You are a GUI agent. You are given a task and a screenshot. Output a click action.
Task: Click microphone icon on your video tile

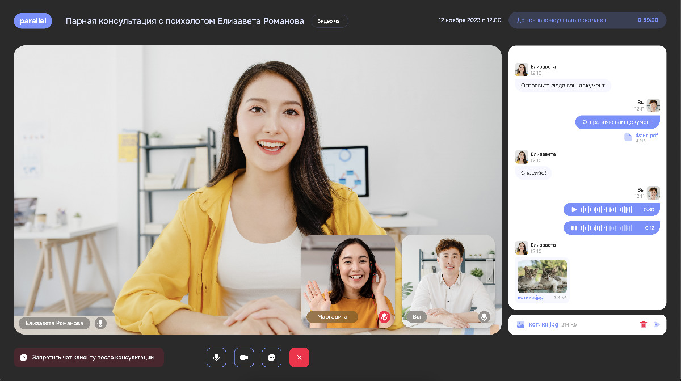[x=484, y=317]
